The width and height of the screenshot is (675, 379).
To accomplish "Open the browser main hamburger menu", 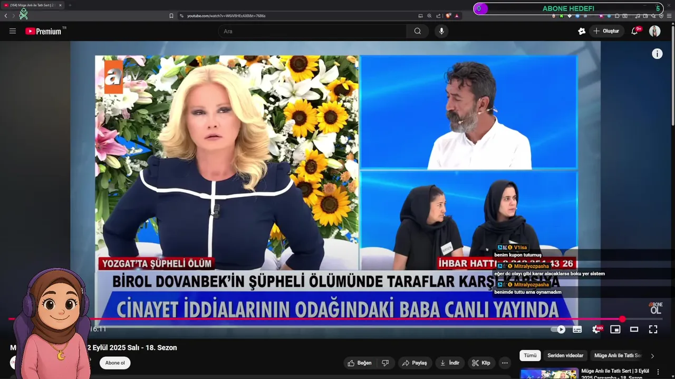I will [669, 16].
